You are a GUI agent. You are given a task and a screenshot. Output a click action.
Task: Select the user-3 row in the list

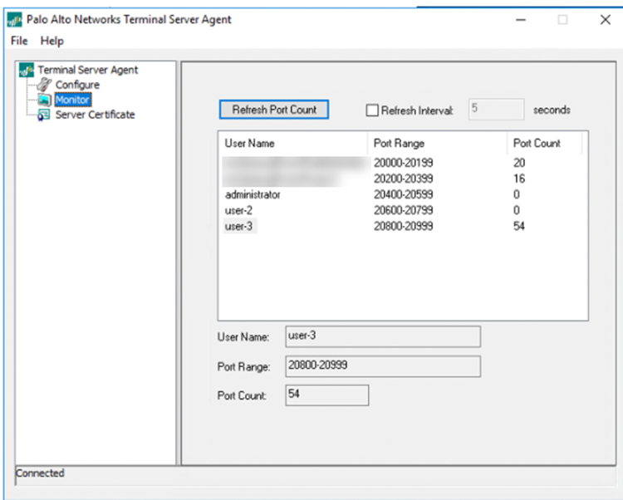coord(238,226)
